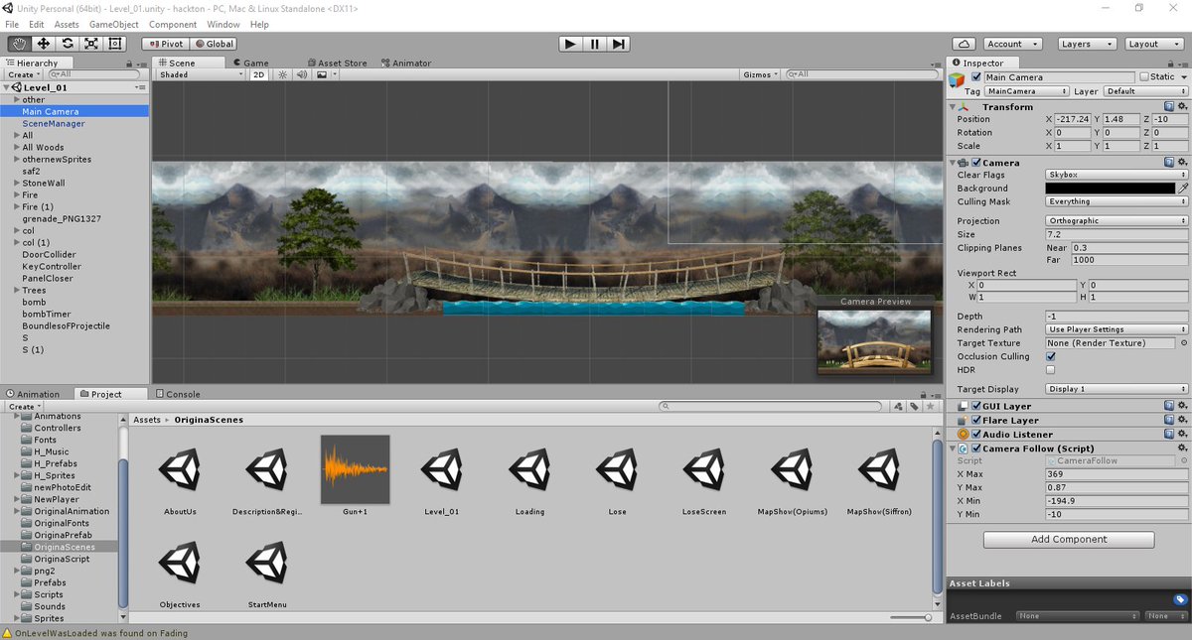1192x640 pixels.
Task: Toggle scene lighting sun icon
Action: click(x=283, y=74)
